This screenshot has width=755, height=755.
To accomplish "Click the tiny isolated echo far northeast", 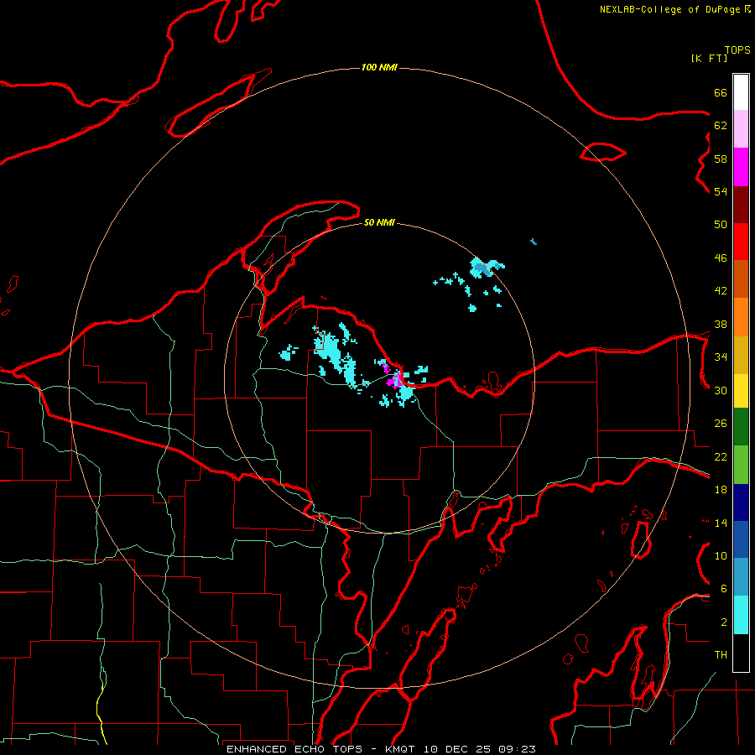I will coord(534,242).
